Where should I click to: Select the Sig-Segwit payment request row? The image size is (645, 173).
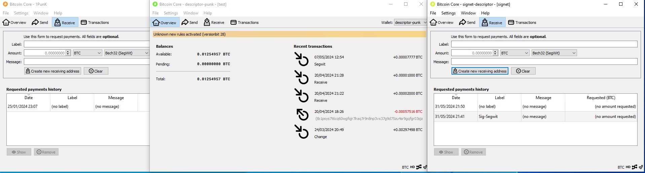point(535,117)
